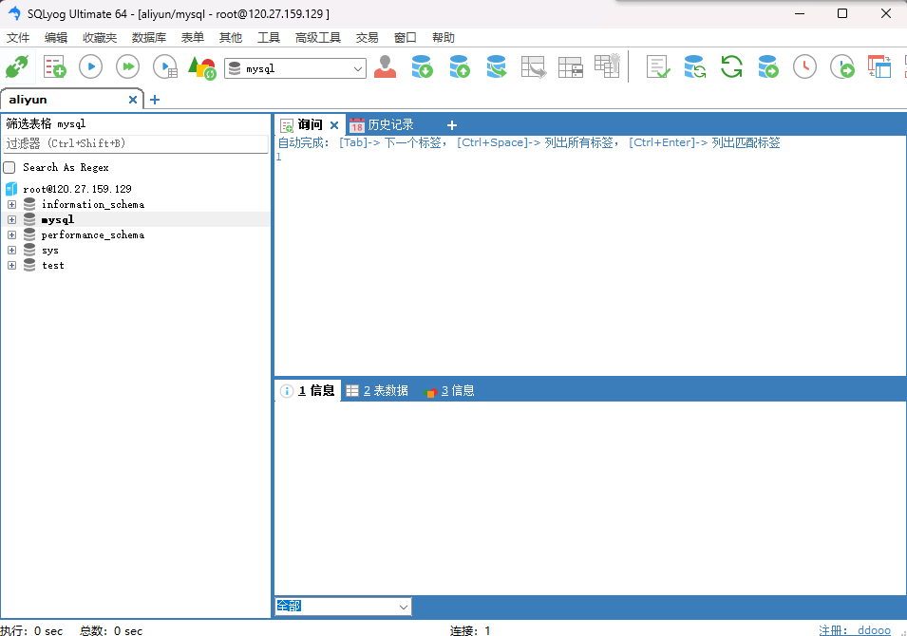The height and width of the screenshot is (636, 907).
Task: Expand the test database node
Action: (11, 266)
